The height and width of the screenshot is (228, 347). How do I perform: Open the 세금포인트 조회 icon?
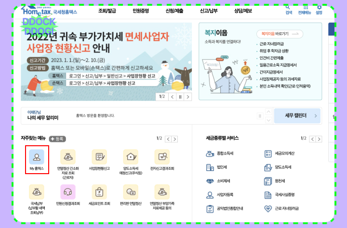pyautogui.click(x=99, y=192)
